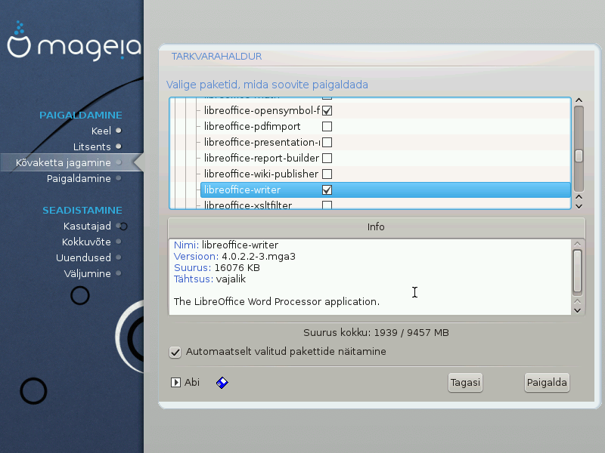
Task: Click the Info panel scroll down arrow
Action: [x=577, y=310]
